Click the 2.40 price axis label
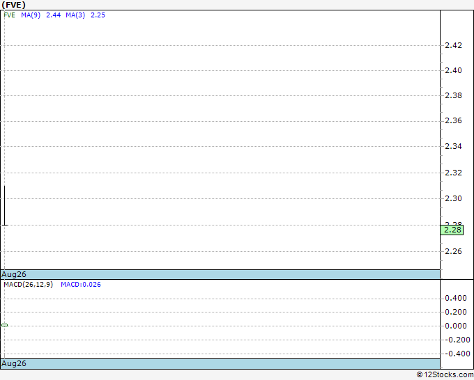474x380 pixels. pos(454,70)
